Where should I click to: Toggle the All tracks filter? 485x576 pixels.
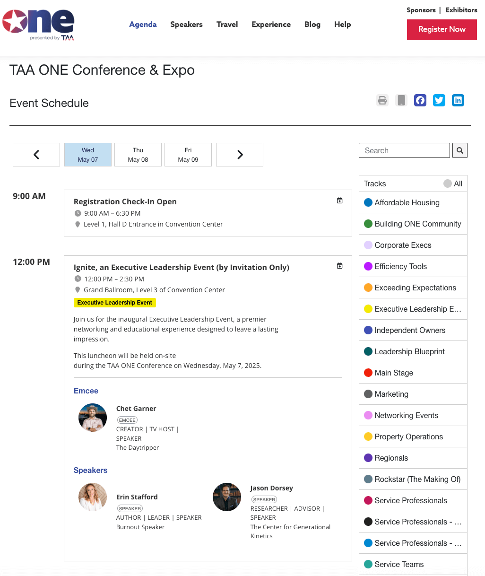click(448, 183)
